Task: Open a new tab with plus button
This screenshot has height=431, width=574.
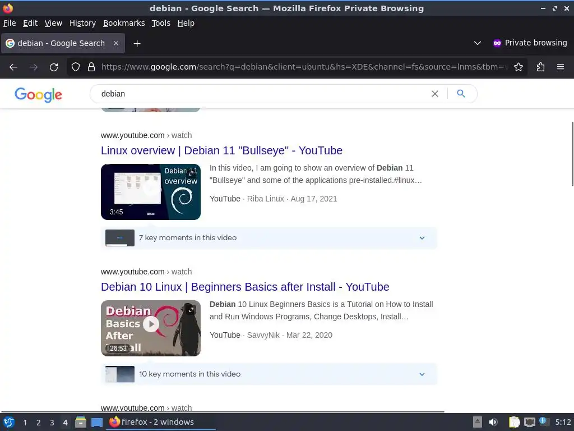Action: pos(137,44)
